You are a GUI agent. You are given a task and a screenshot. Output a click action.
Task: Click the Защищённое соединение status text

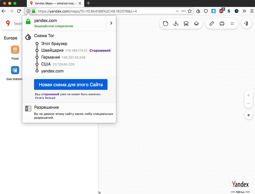coord(54,26)
